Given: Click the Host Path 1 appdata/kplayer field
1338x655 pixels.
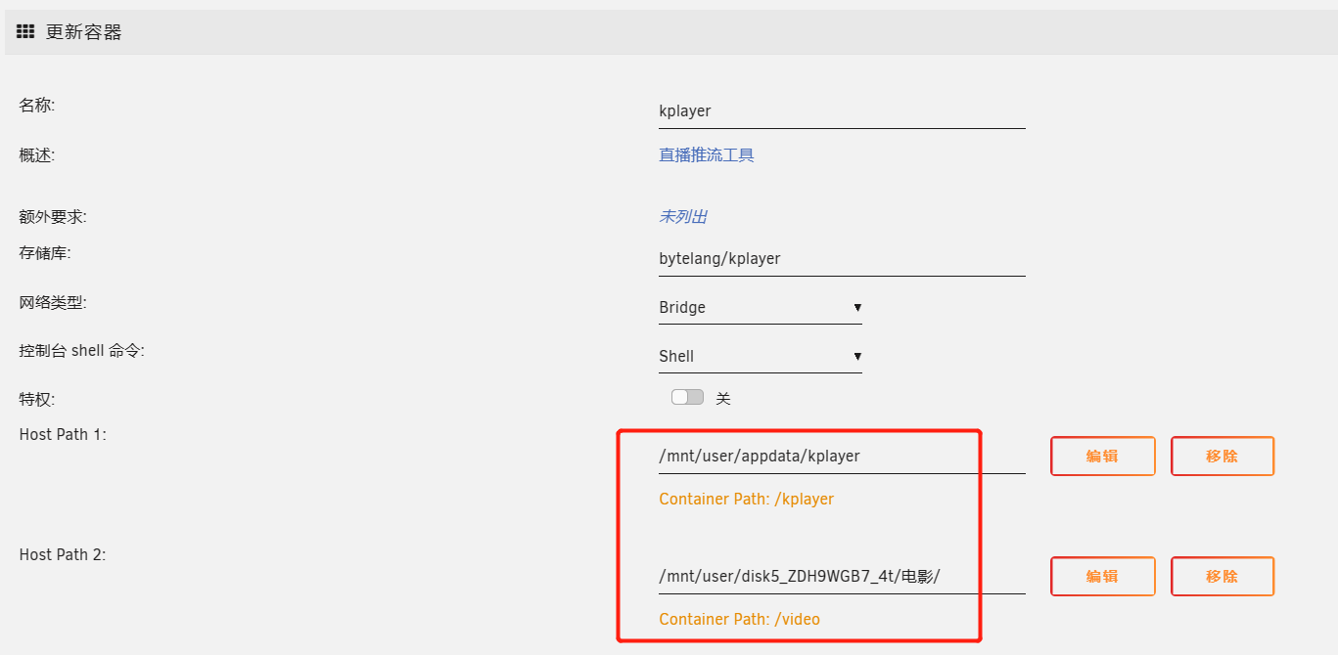Looking at the screenshot, I should (841, 456).
